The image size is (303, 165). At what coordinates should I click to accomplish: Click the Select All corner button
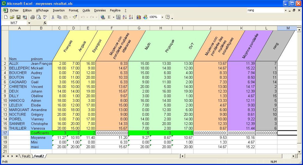click(5, 28)
